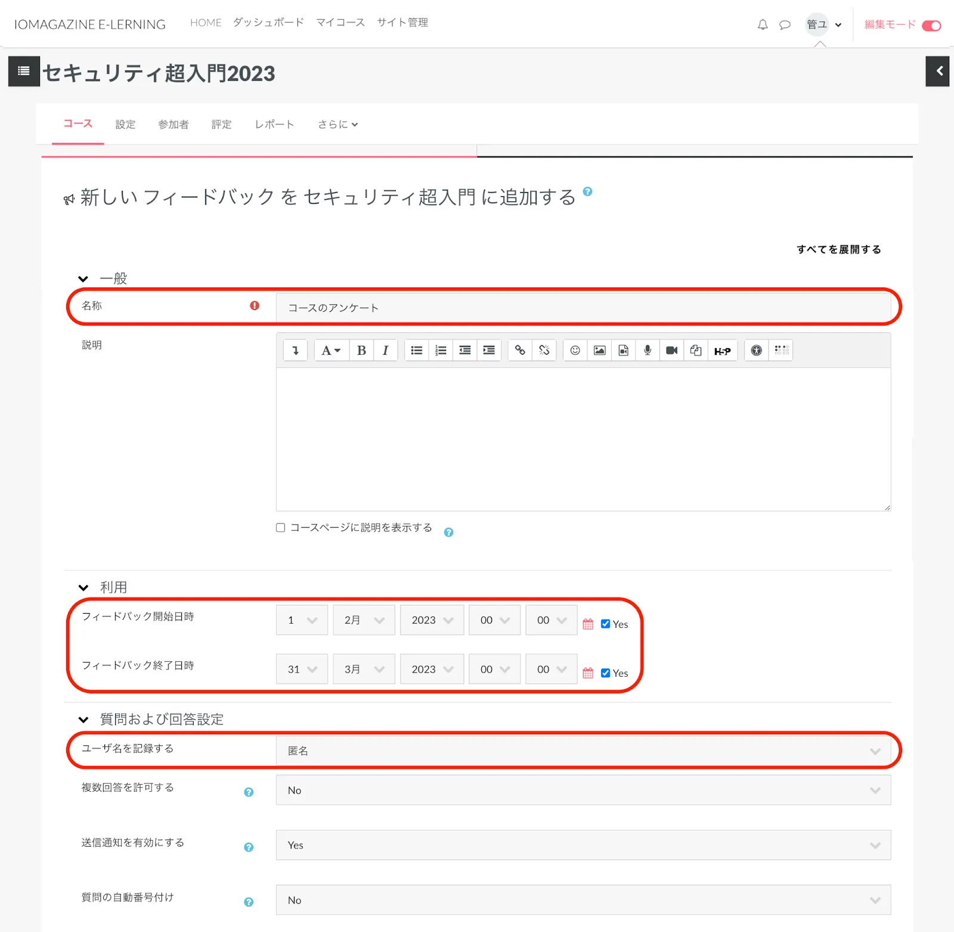
Task: Collapse the 利用 section
Action: coord(83,587)
